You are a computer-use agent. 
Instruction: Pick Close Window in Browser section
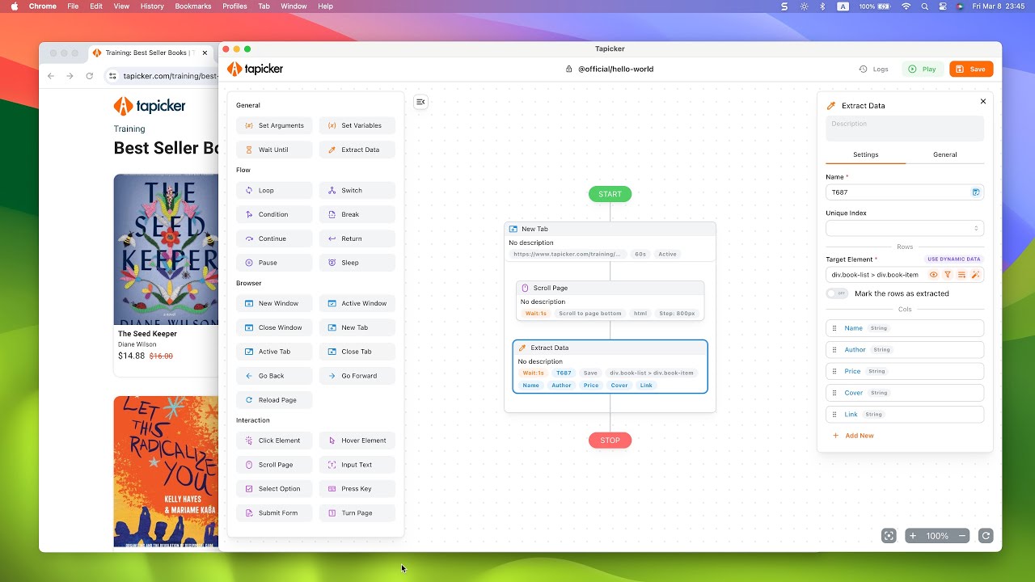tap(274, 327)
